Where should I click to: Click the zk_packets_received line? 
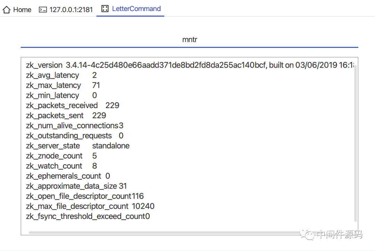coord(73,105)
